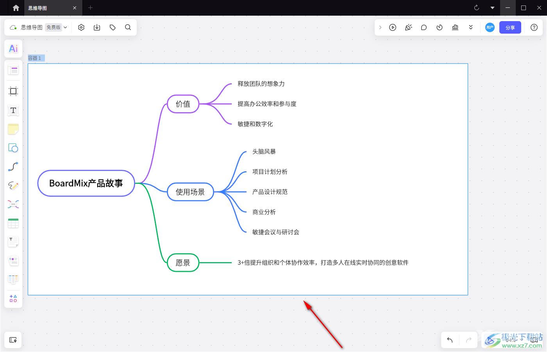Viewport: 547px width, 352px height.
Task: Open more tools and shapes library
Action: click(x=13, y=298)
